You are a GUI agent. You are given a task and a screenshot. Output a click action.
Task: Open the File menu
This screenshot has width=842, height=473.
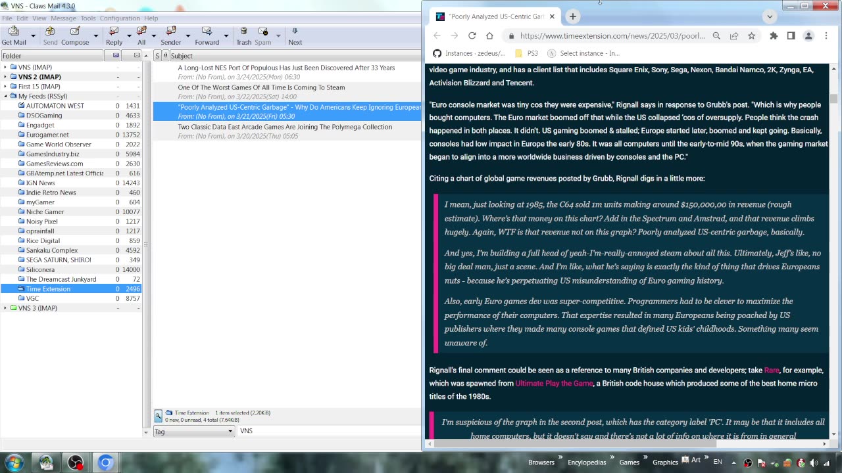(7, 18)
